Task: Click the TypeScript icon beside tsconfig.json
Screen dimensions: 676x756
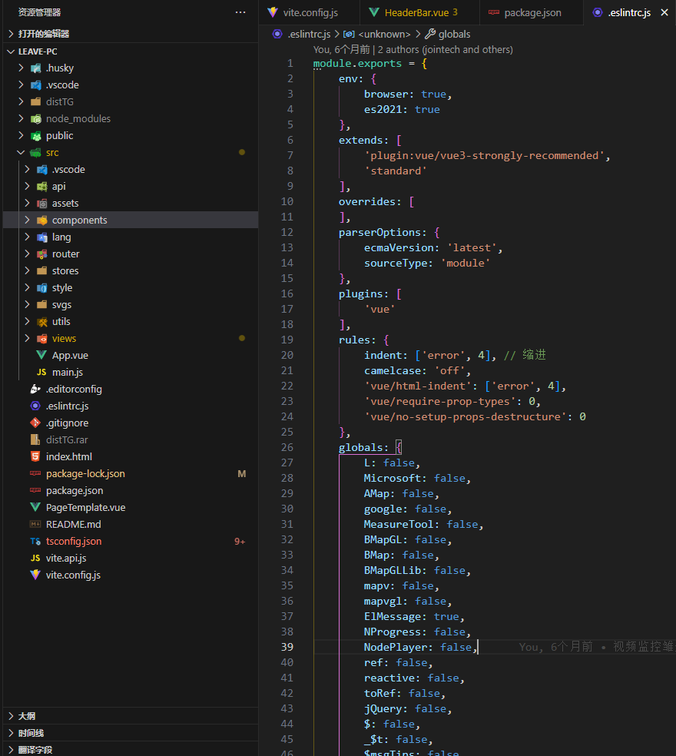Action: 35,541
